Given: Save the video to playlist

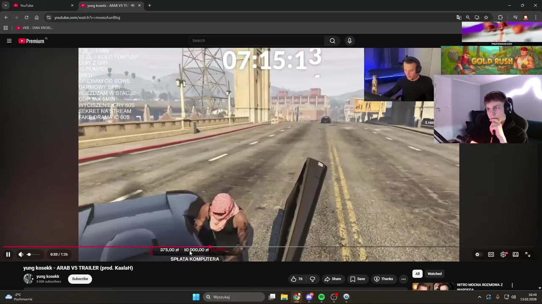Looking at the screenshot, I should coord(358,279).
